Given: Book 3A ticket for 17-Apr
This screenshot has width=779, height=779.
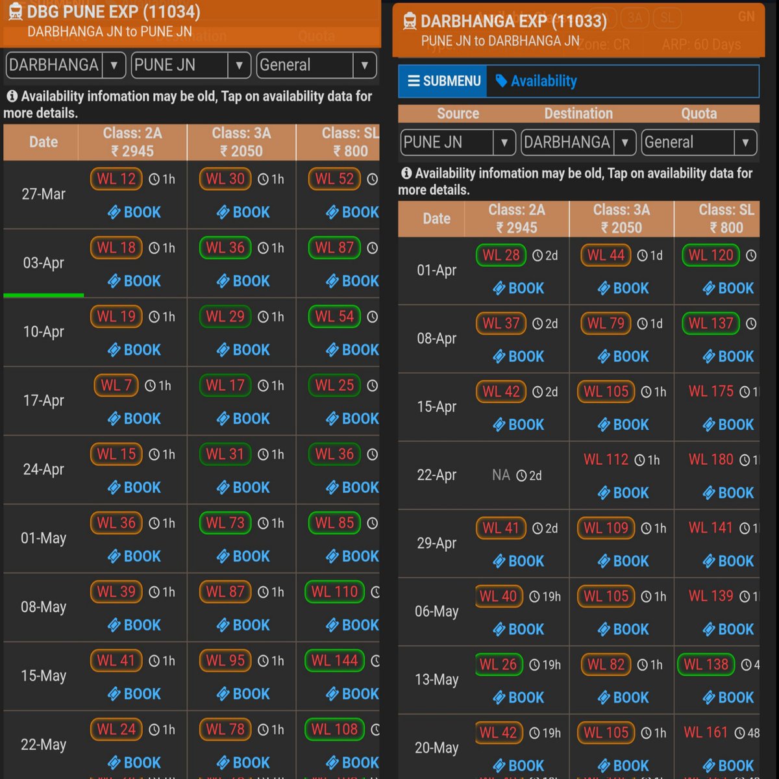Looking at the screenshot, I should tap(243, 419).
